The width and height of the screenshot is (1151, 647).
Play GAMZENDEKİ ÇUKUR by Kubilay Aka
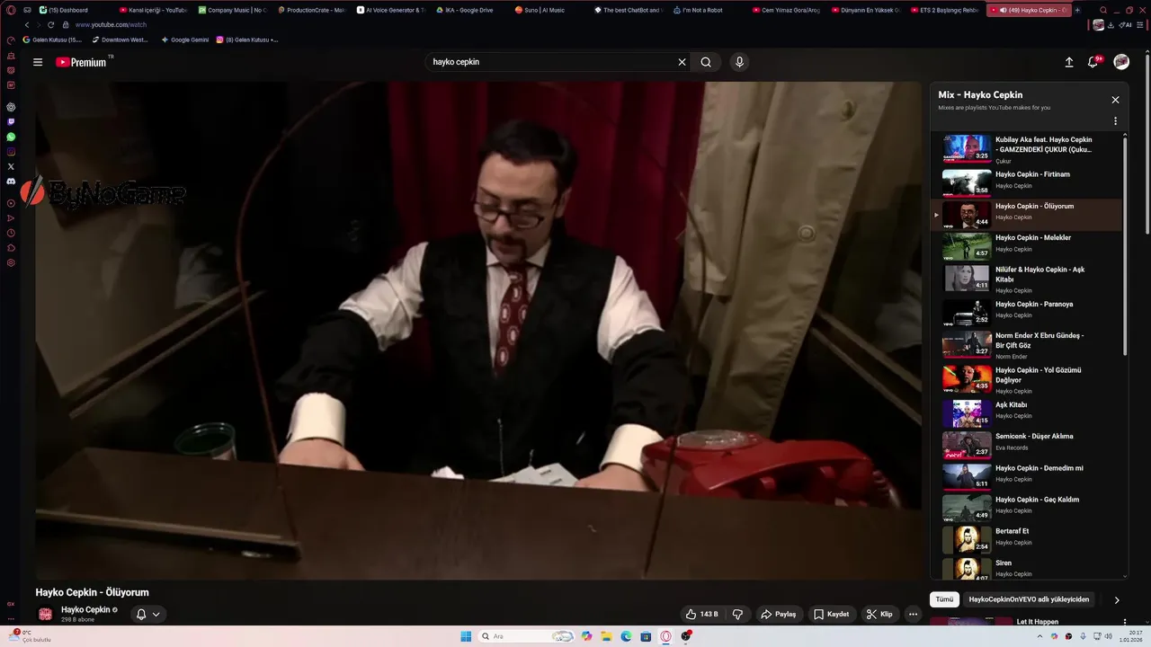pos(1025,149)
